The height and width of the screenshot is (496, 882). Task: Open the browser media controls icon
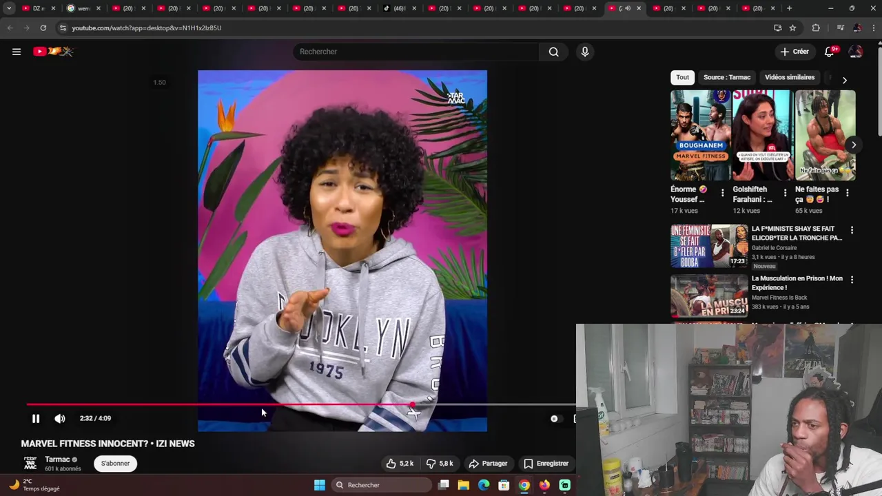[x=840, y=28]
